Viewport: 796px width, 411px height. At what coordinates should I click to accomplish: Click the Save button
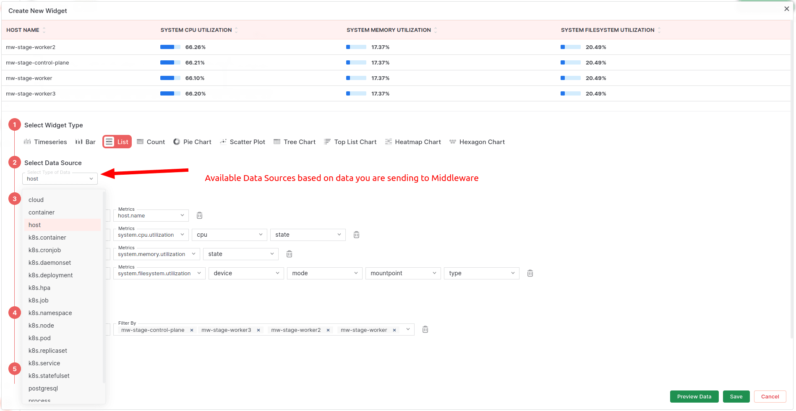pyautogui.click(x=736, y=396)
